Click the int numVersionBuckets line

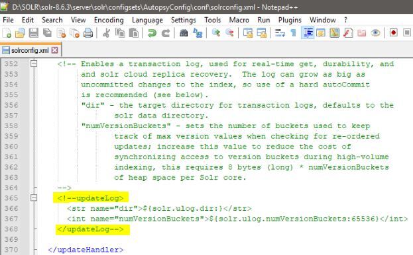[237, 219]
